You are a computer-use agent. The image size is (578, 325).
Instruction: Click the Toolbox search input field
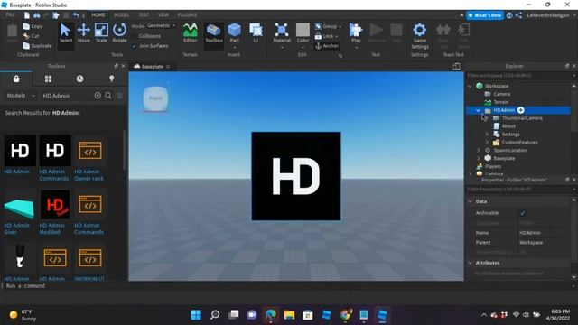(67, 96)
